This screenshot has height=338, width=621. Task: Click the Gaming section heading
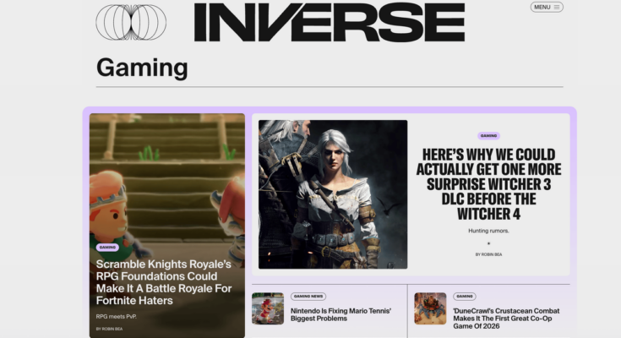click(142, 68)
